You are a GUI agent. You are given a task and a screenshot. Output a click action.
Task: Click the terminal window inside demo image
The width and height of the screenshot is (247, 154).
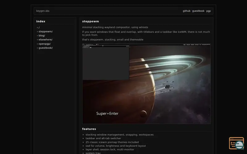106,63
